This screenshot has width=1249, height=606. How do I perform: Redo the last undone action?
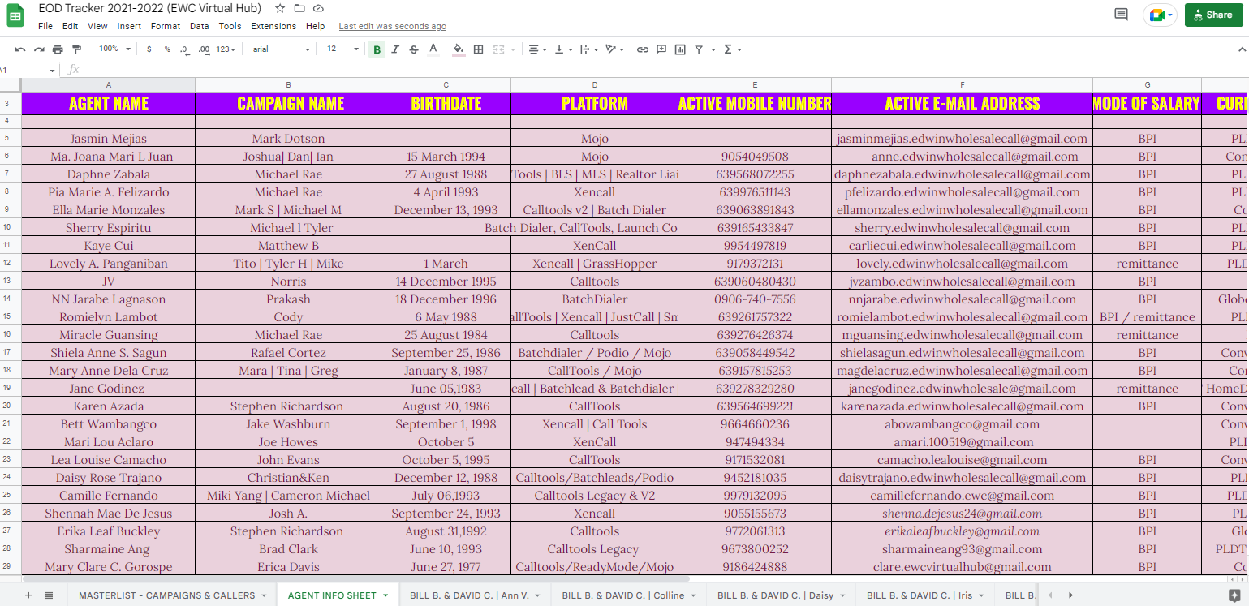[x=39, y=49]
